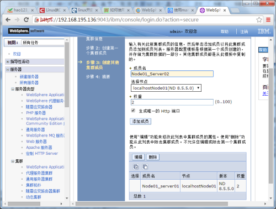This screenshot has width=276, height=209.
Task: Open the Chrome hamburger menu
Action: pos(268,19)
